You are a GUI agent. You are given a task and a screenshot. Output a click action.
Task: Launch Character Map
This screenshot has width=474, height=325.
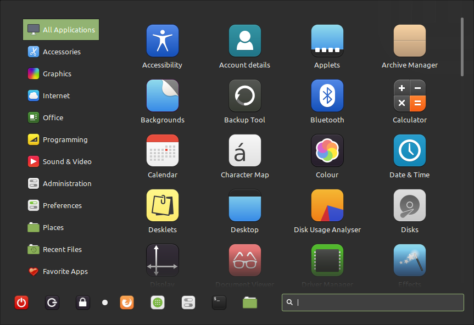click(244, 150)
